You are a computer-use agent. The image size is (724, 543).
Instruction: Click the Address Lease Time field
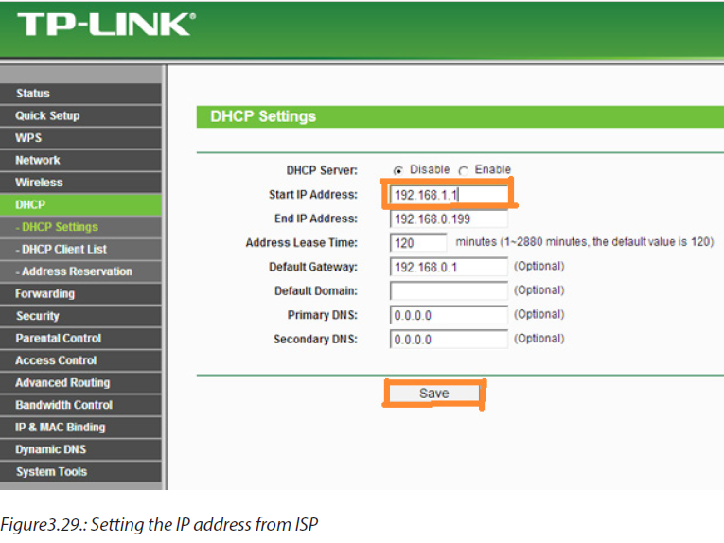pyautogui.click(x=418, y=243)
